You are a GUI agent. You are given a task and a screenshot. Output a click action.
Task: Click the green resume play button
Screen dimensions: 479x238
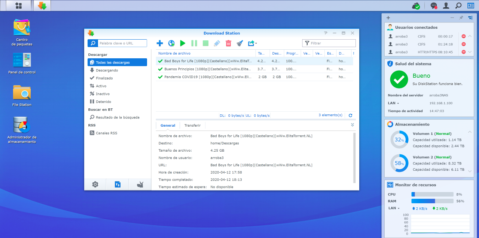click(x=183, y=43)
